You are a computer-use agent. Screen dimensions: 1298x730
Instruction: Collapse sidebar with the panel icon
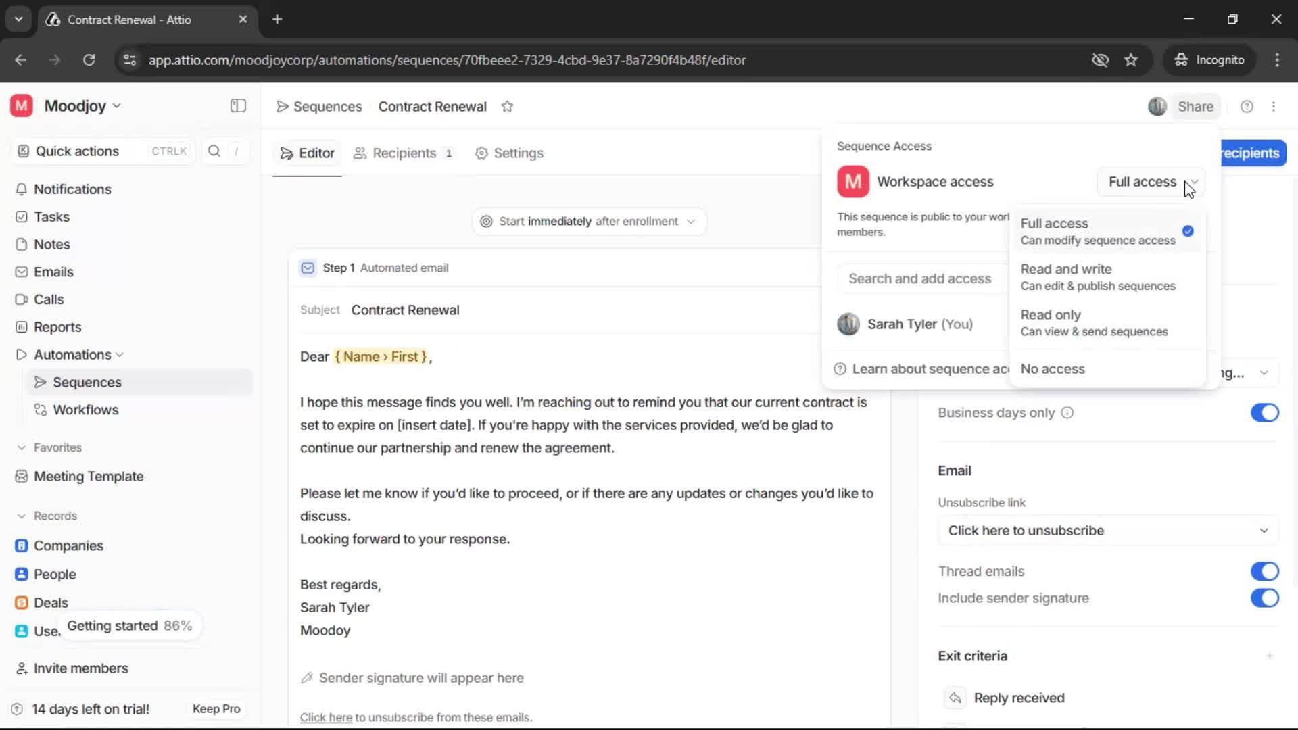pyautogui.click(x=238, y=106)
